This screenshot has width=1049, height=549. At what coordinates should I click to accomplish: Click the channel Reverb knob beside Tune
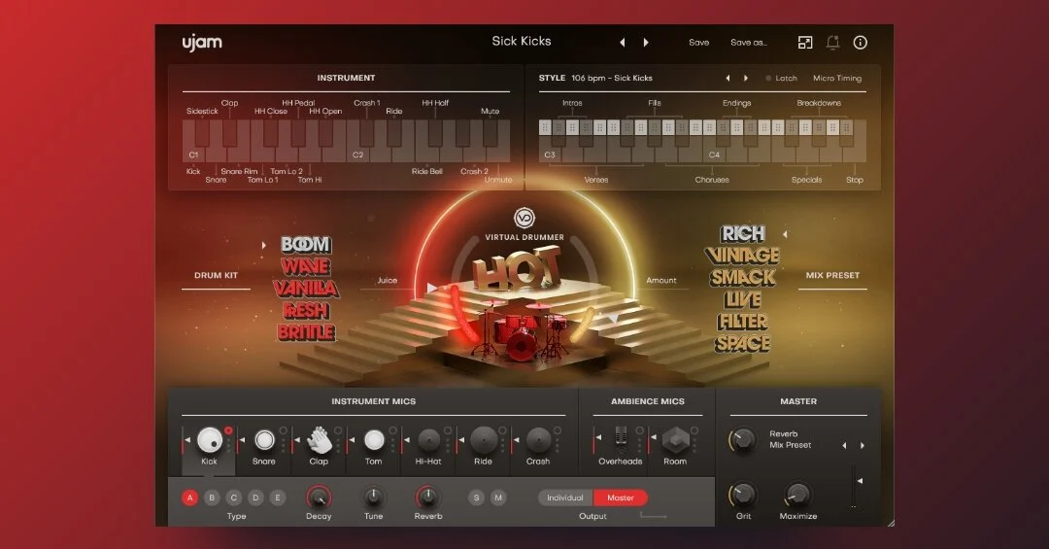(x=428, y=498)
